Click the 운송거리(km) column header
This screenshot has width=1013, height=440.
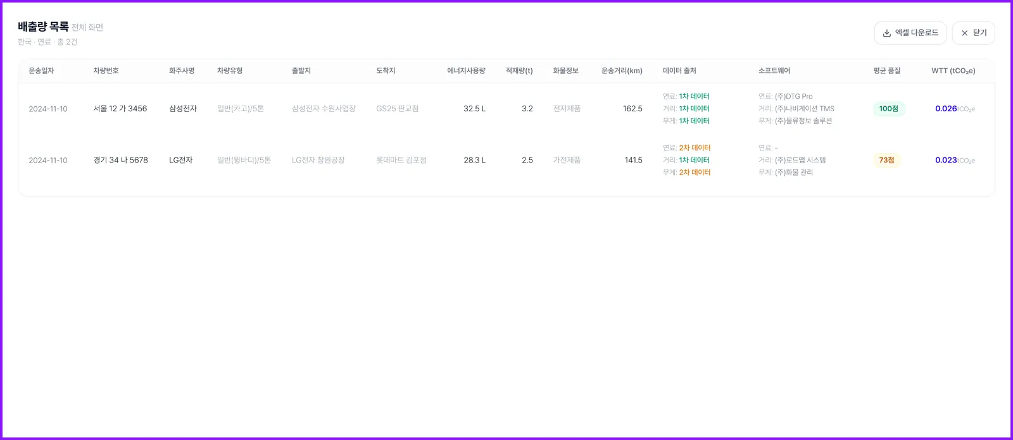point(622,71)
